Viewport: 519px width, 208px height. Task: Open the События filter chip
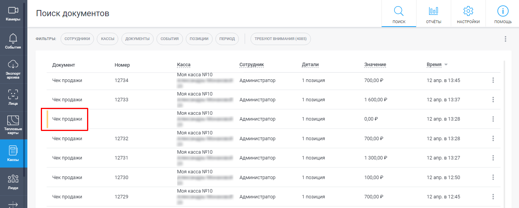point(170,39)
